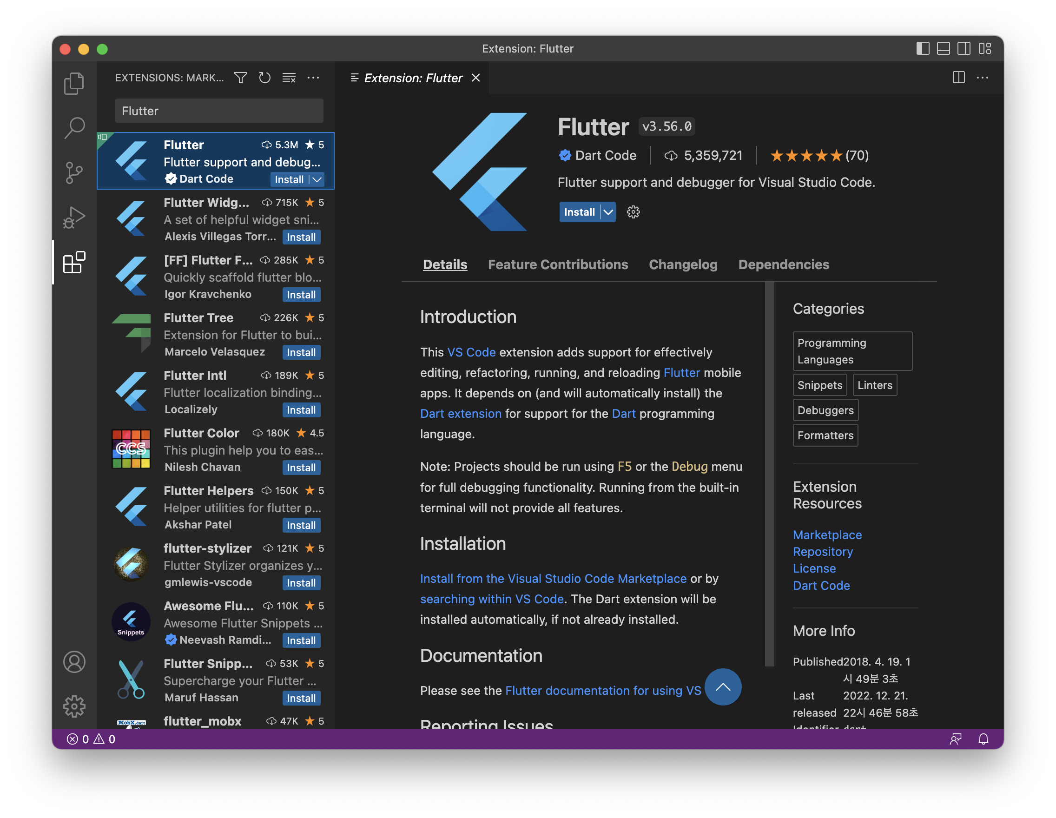Expand Install dropdown arrow in Flutter details header

608,212
